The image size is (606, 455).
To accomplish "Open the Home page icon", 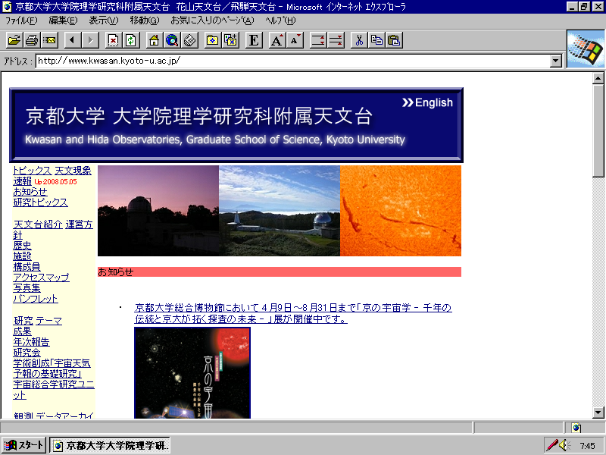I will 155,40.
